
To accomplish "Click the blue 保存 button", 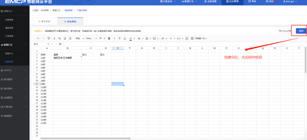I will (301, 31).
